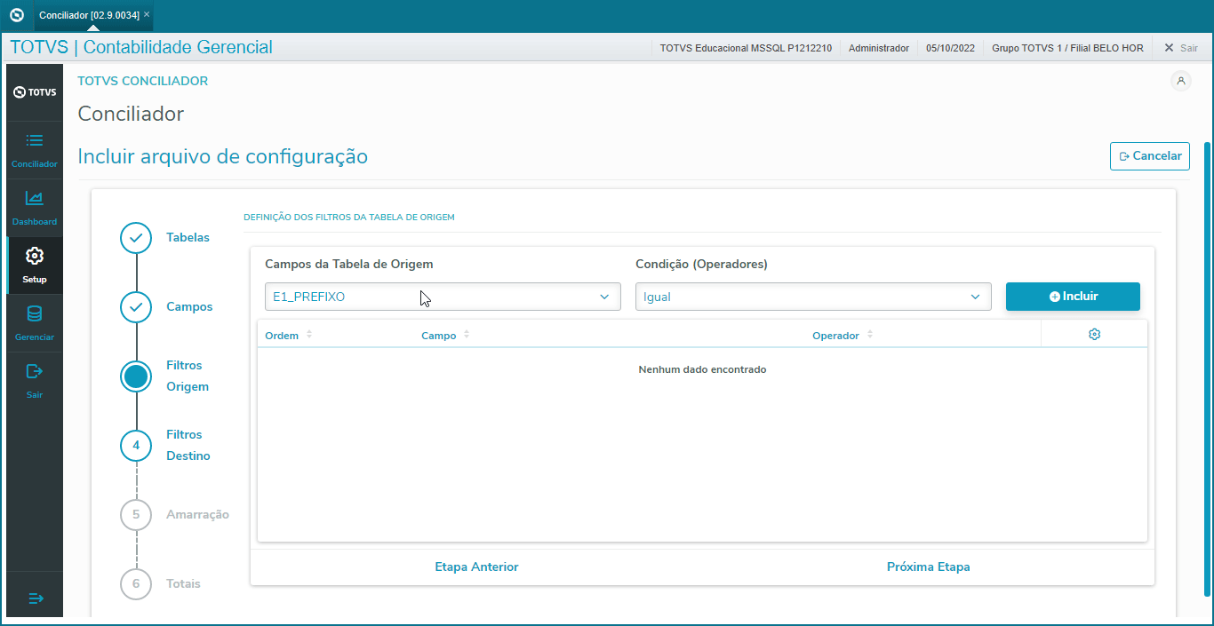Go to Próxima Etapa
1214x626 pixels.
pyautogui.click(x=928, y=567)
